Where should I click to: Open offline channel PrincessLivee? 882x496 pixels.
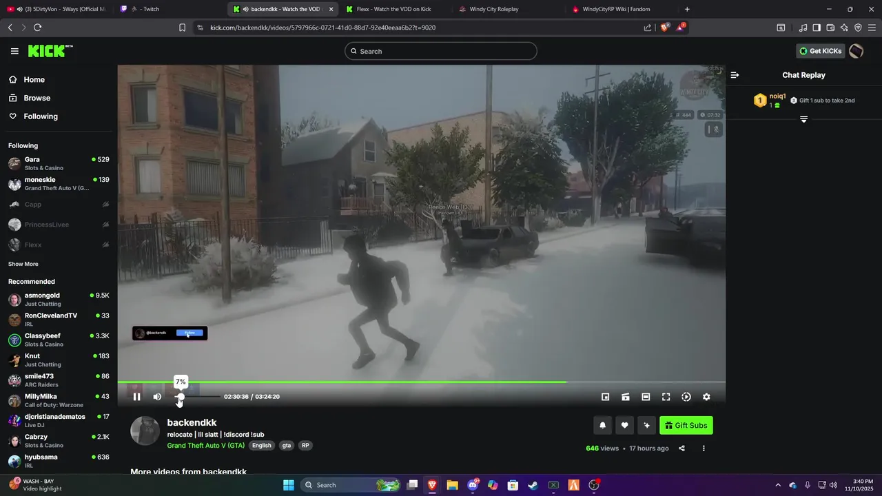[59, 225]
